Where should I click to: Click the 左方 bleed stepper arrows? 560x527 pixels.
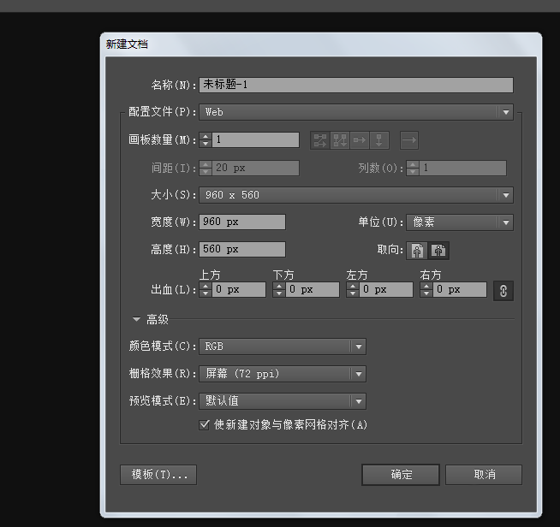(353, 289)
